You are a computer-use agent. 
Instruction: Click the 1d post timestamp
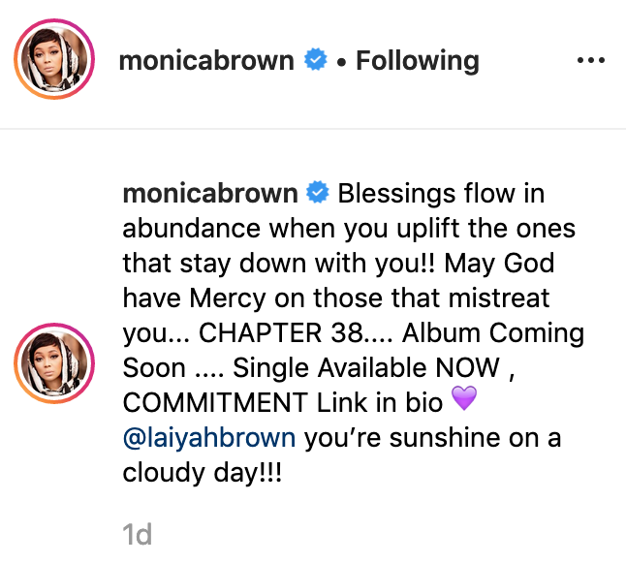pos(137,534)
